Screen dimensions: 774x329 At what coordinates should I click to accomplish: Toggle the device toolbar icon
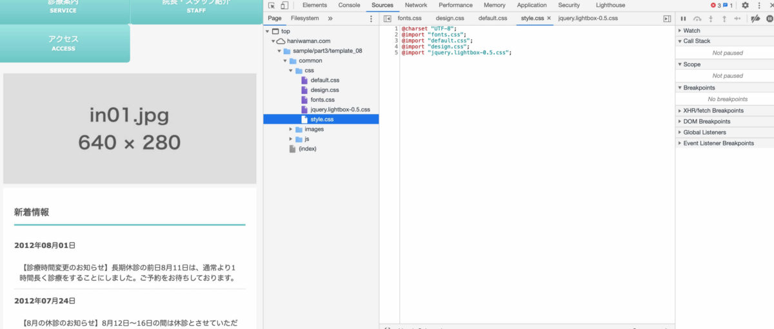pos(284,5)
